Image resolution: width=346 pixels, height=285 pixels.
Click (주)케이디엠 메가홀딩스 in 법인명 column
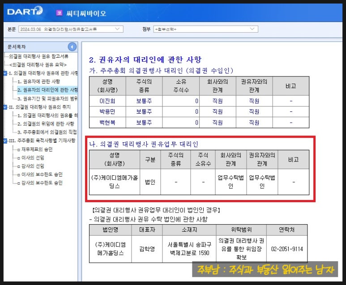[110, 249]
